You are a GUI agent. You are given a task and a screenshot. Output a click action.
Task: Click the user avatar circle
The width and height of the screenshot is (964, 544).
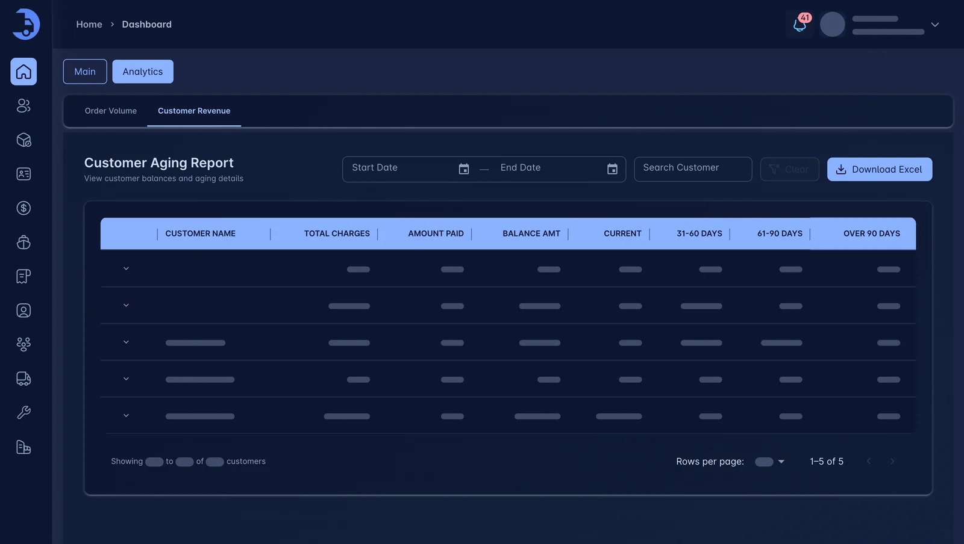click(x=833, y=25)
